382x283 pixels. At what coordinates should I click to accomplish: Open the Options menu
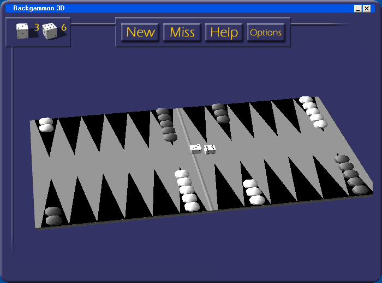pos(266,33)
